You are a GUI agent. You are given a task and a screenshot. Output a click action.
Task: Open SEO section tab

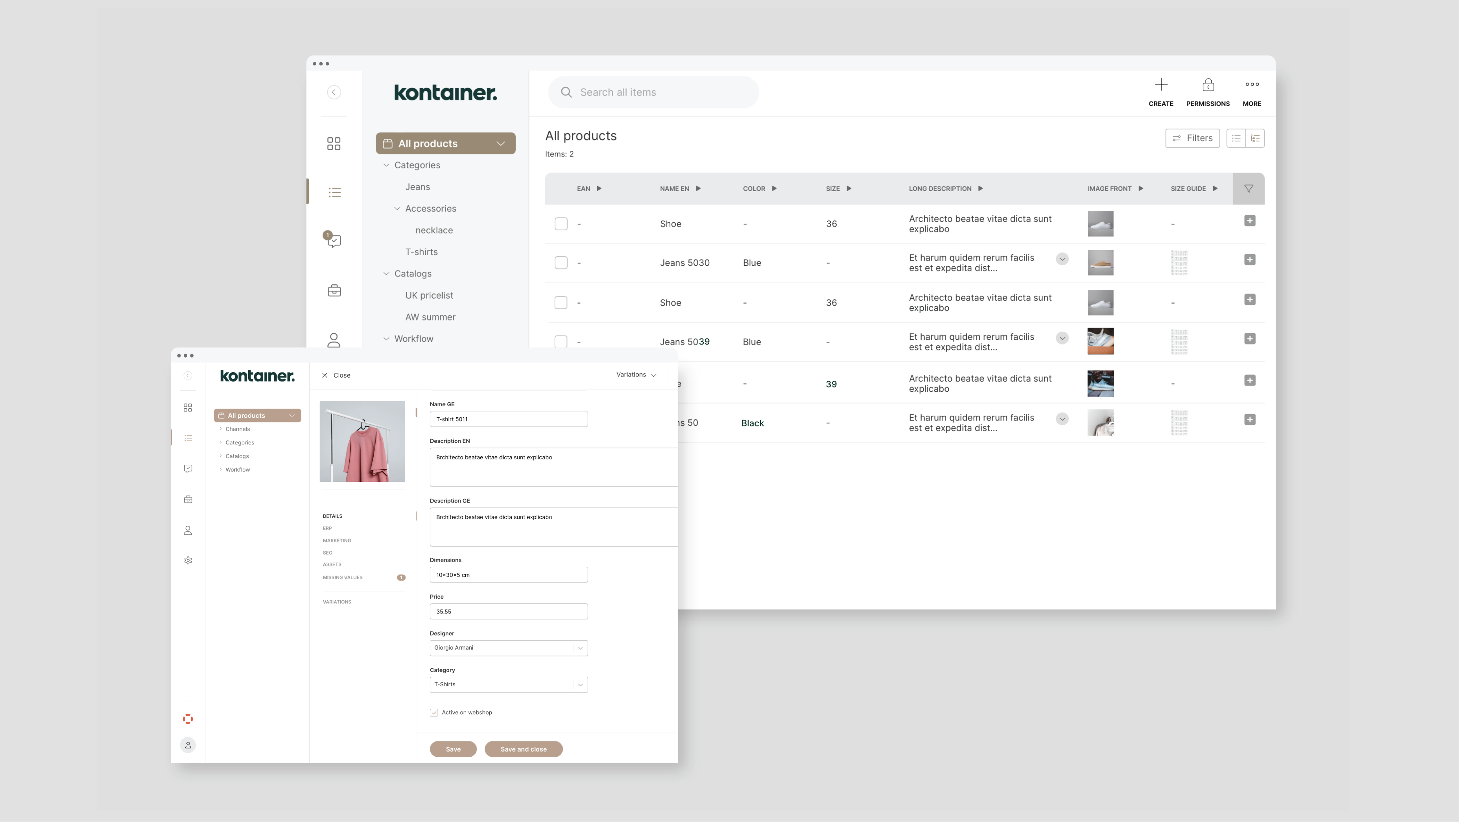pos(327,553)
